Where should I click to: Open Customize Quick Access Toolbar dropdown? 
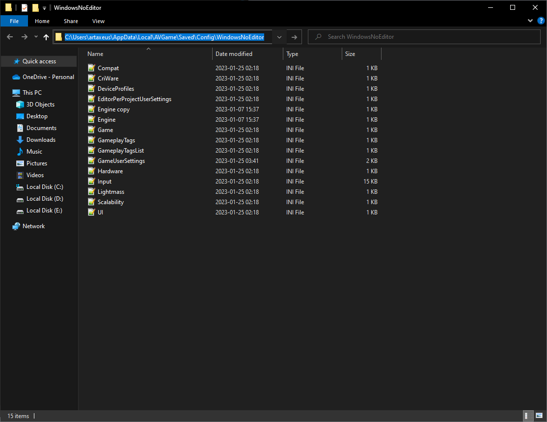[44, 8]
